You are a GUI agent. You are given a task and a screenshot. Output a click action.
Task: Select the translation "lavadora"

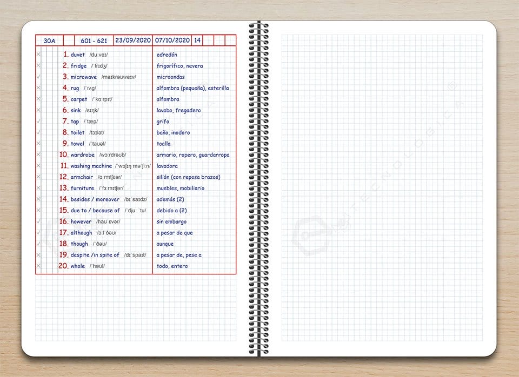168,165
